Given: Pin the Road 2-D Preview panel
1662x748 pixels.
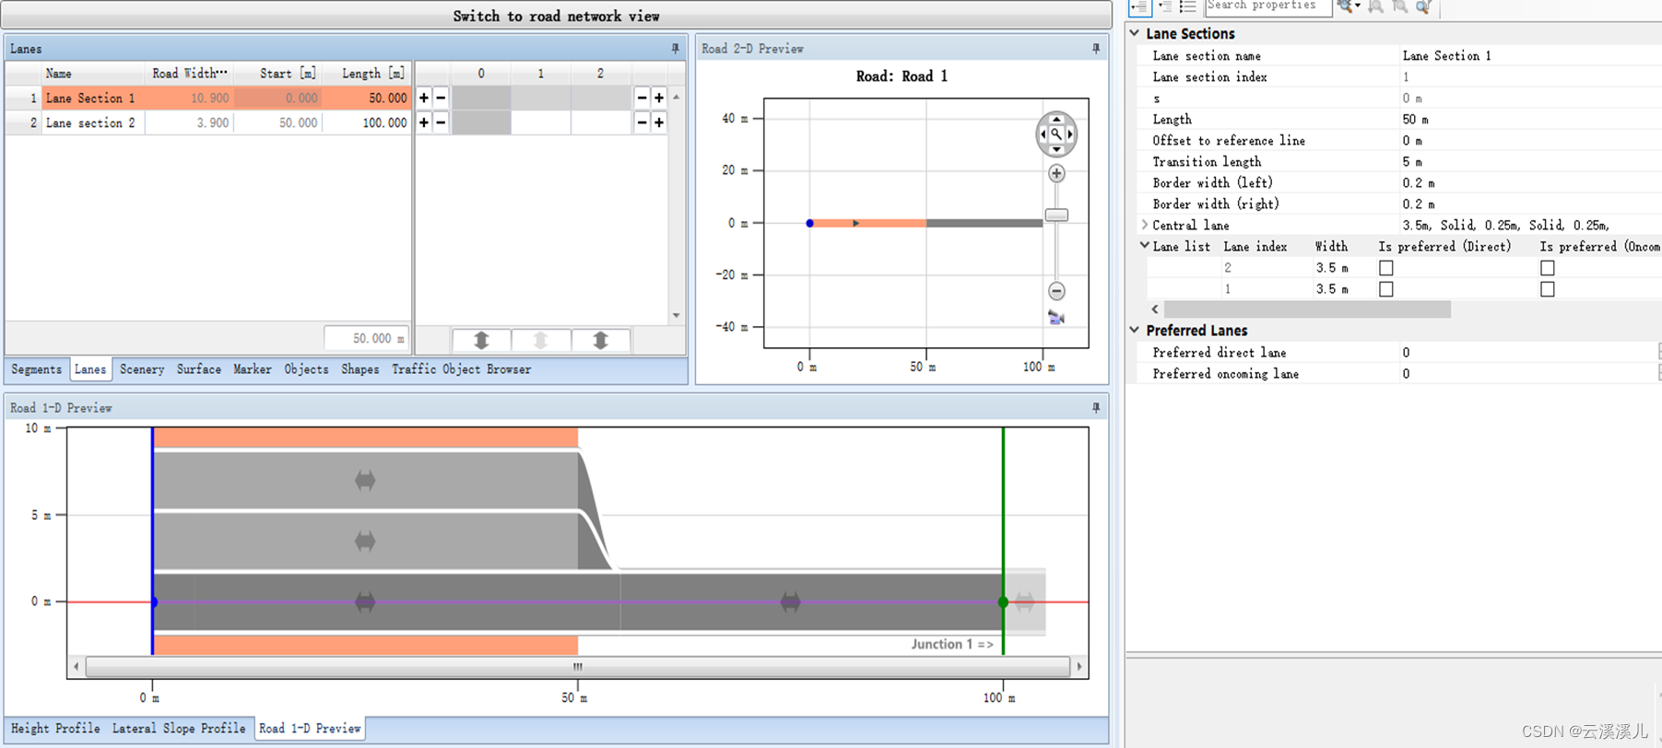Looking at the screenshot, I should tap(1096, 48).
